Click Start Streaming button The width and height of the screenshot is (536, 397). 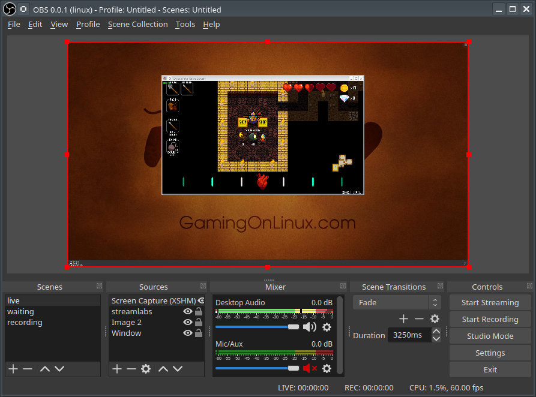pyautogui.click(x=490, y=302)
